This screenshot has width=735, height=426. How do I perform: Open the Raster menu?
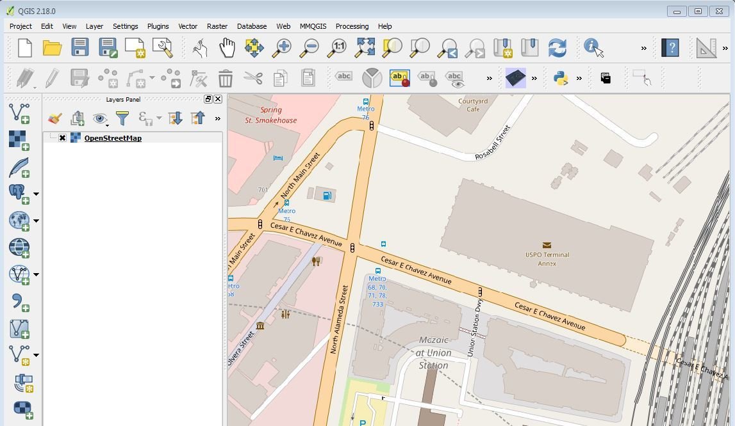tap(217, 26)
